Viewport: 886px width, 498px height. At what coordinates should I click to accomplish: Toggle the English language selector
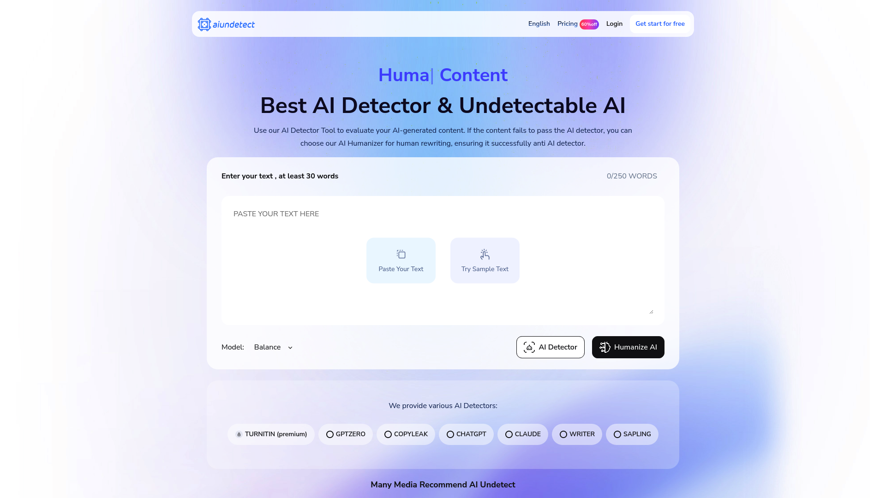[x=539, y=24]
